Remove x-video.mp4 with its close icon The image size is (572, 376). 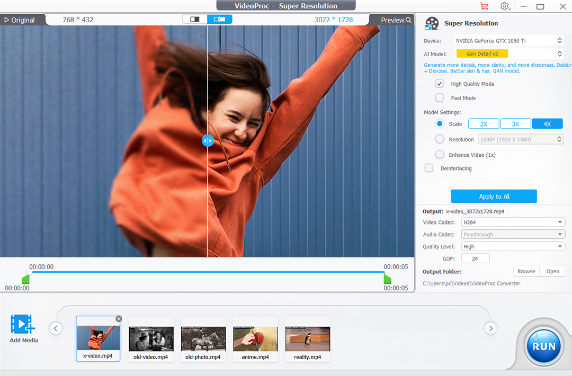pos(119,319)
